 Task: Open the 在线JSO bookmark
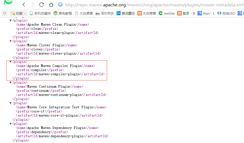pyautogui.click(x=226, y=13)
